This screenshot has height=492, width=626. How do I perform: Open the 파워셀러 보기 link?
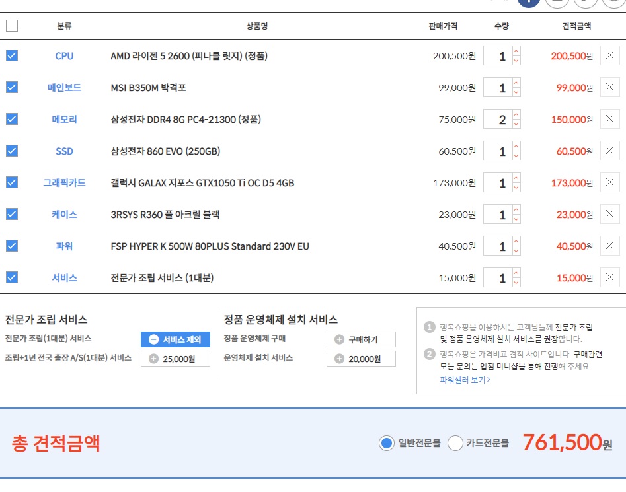point(465,380)
